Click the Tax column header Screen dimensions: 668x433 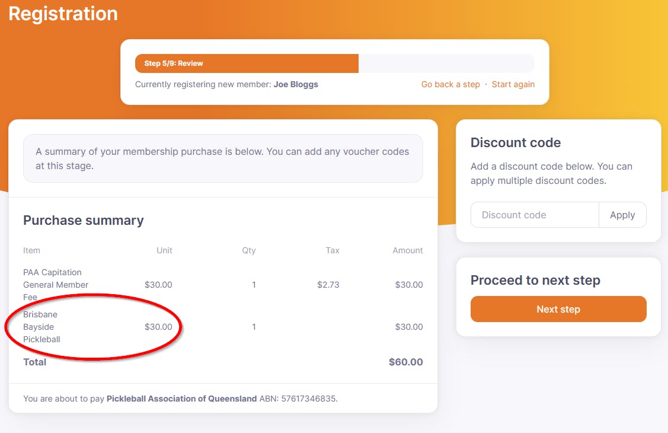(333, 250)
